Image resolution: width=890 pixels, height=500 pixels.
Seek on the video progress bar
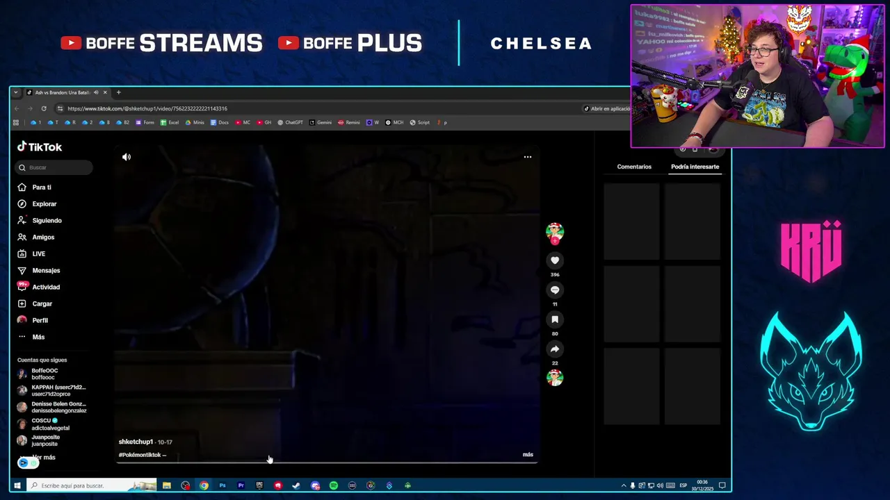pyautogui.click(x=327, y=462)
